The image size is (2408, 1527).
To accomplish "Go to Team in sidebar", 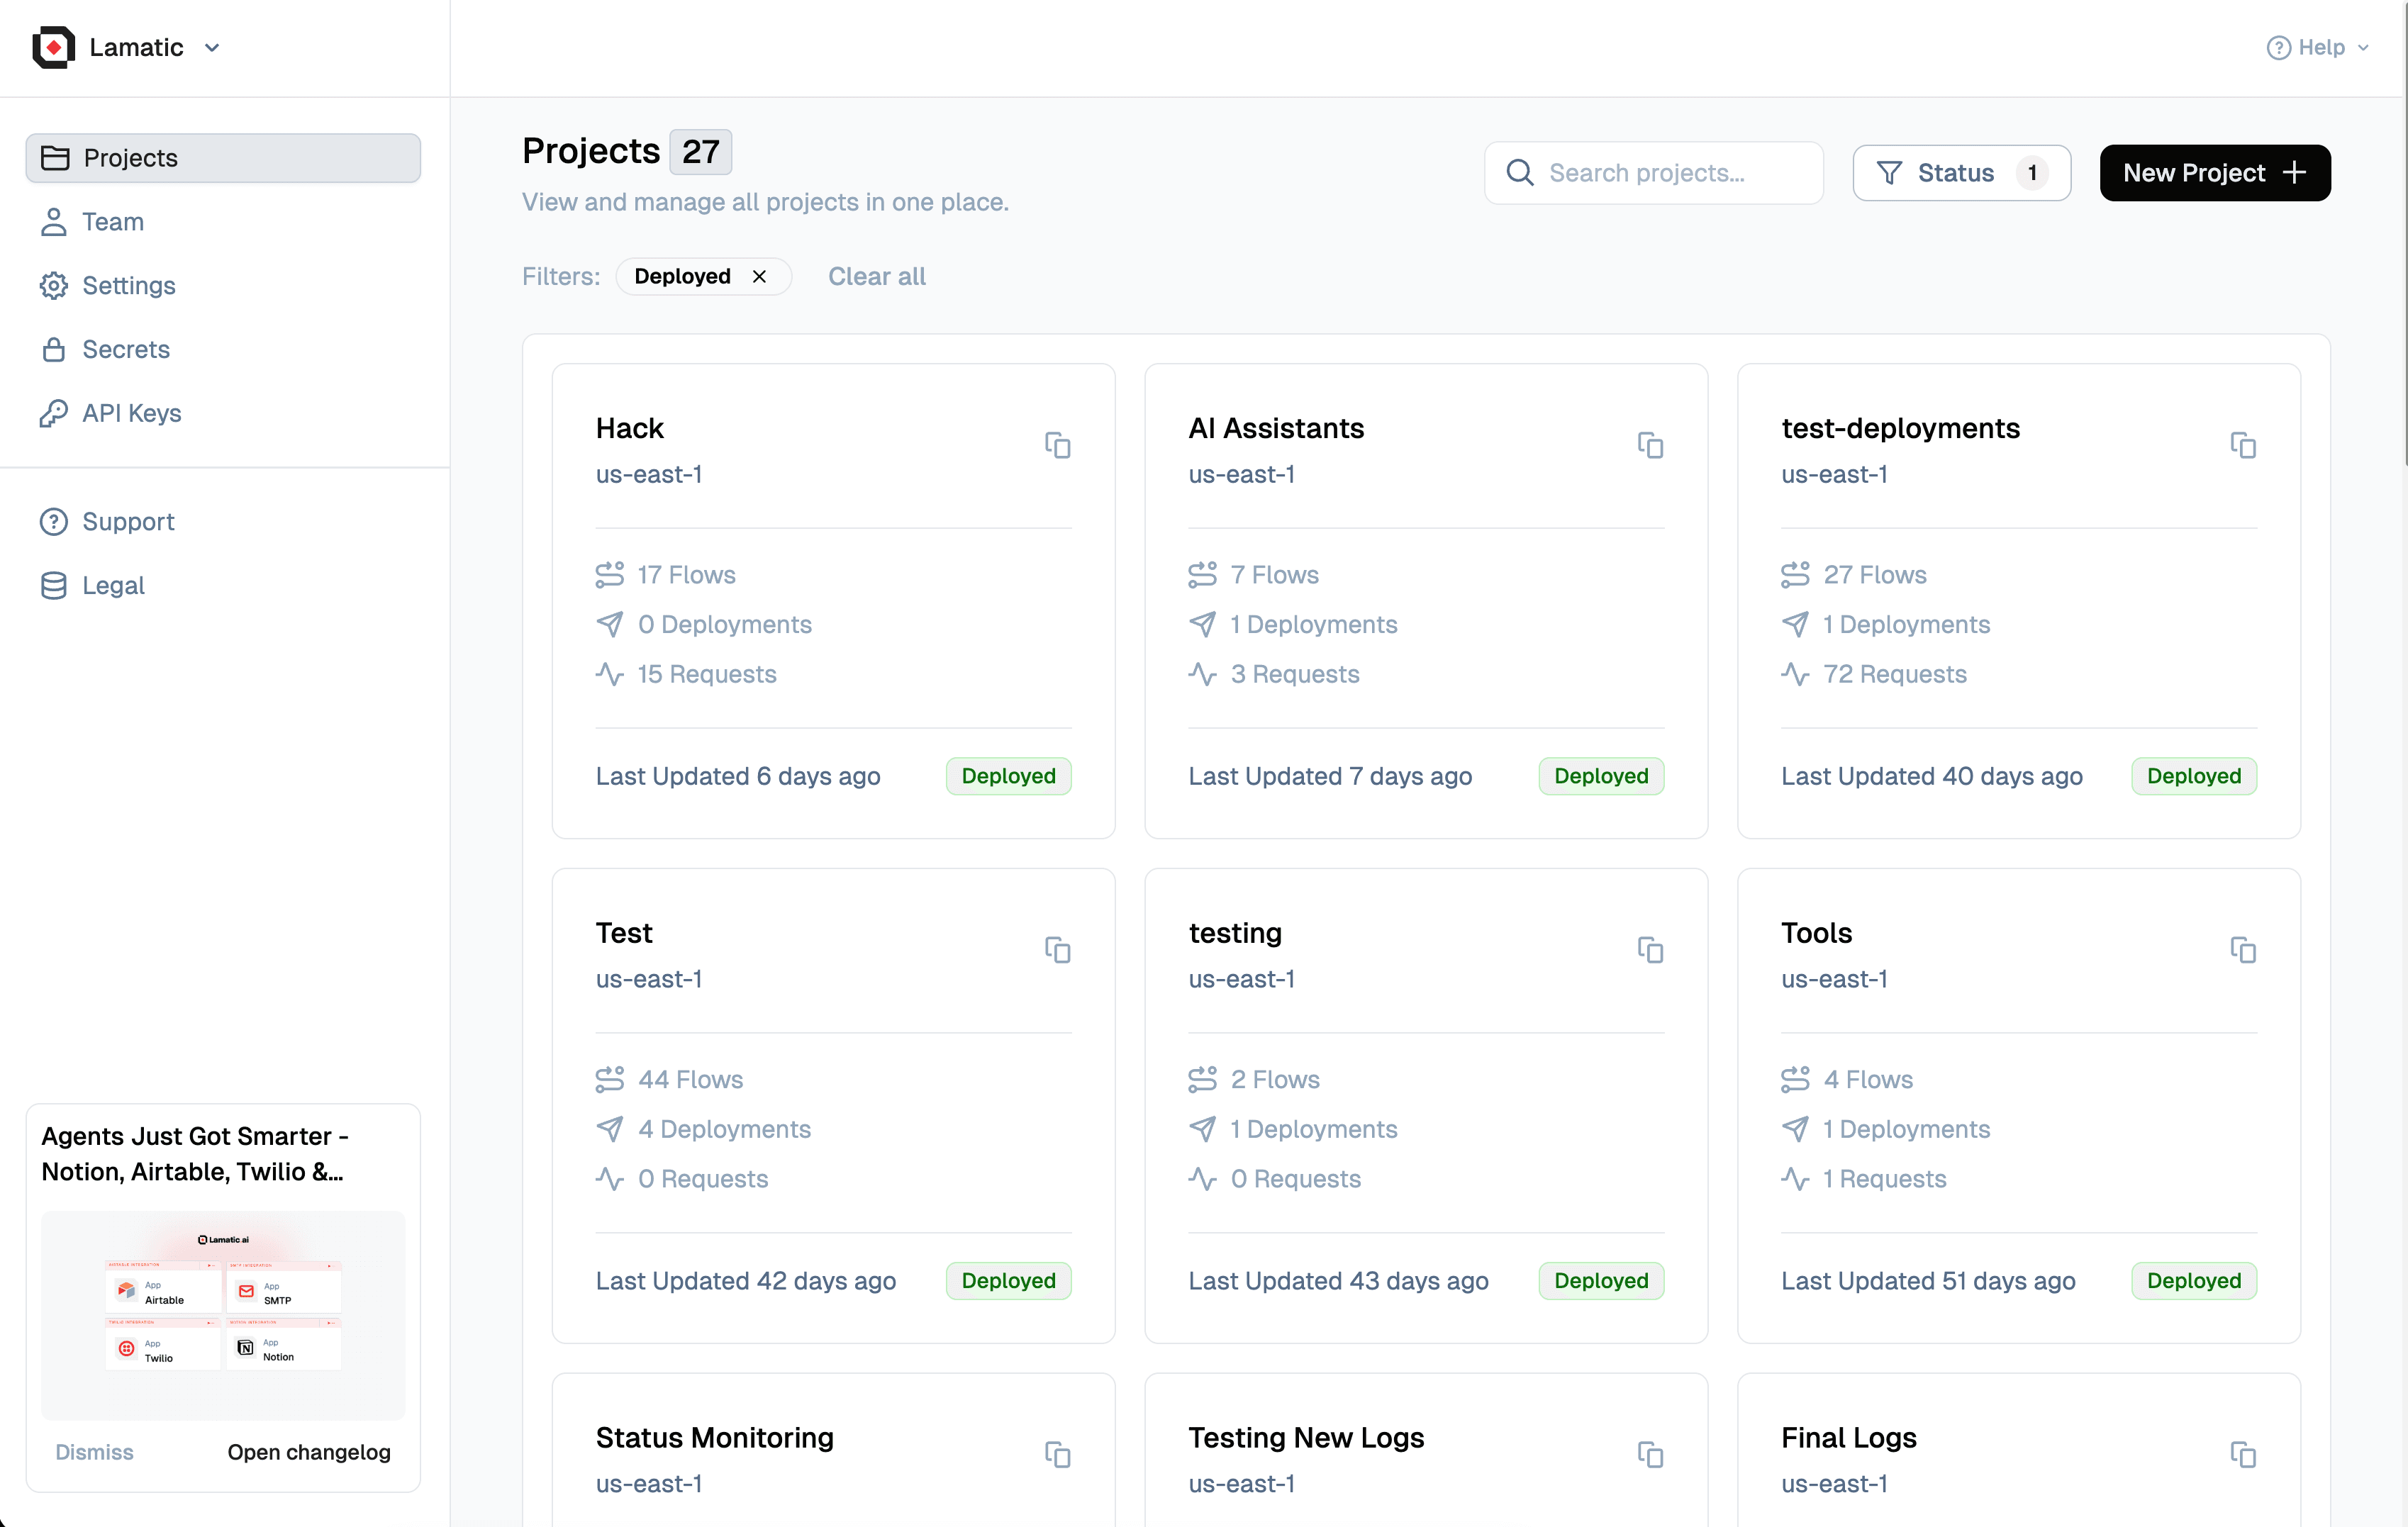I will click(x=112, y=222).
